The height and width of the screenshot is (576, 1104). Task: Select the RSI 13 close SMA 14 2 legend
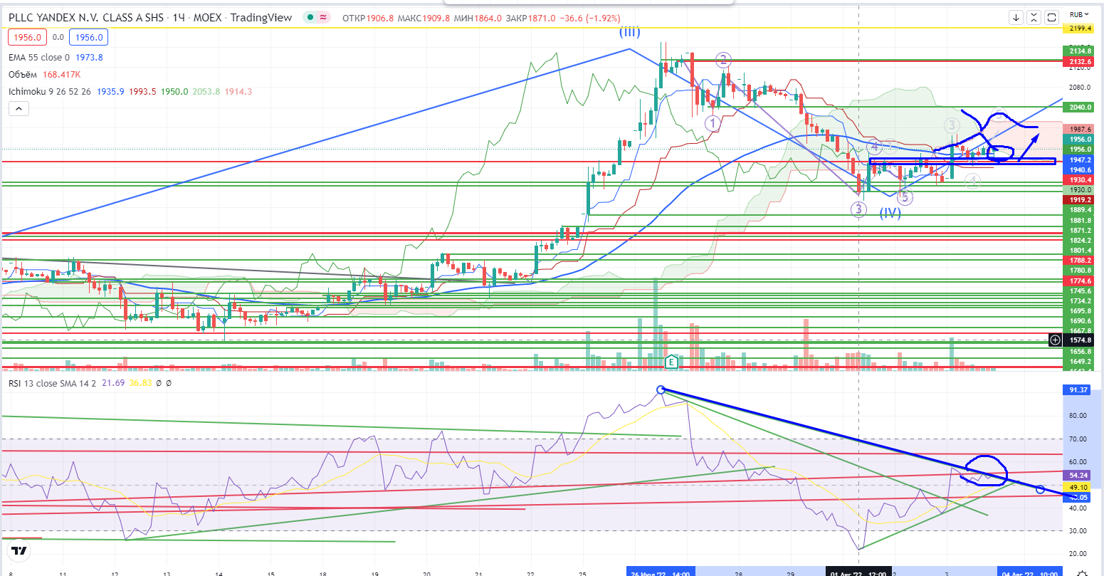52,383
